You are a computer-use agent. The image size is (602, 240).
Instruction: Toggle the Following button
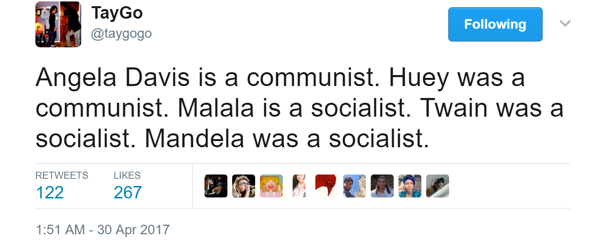point(495,24)
